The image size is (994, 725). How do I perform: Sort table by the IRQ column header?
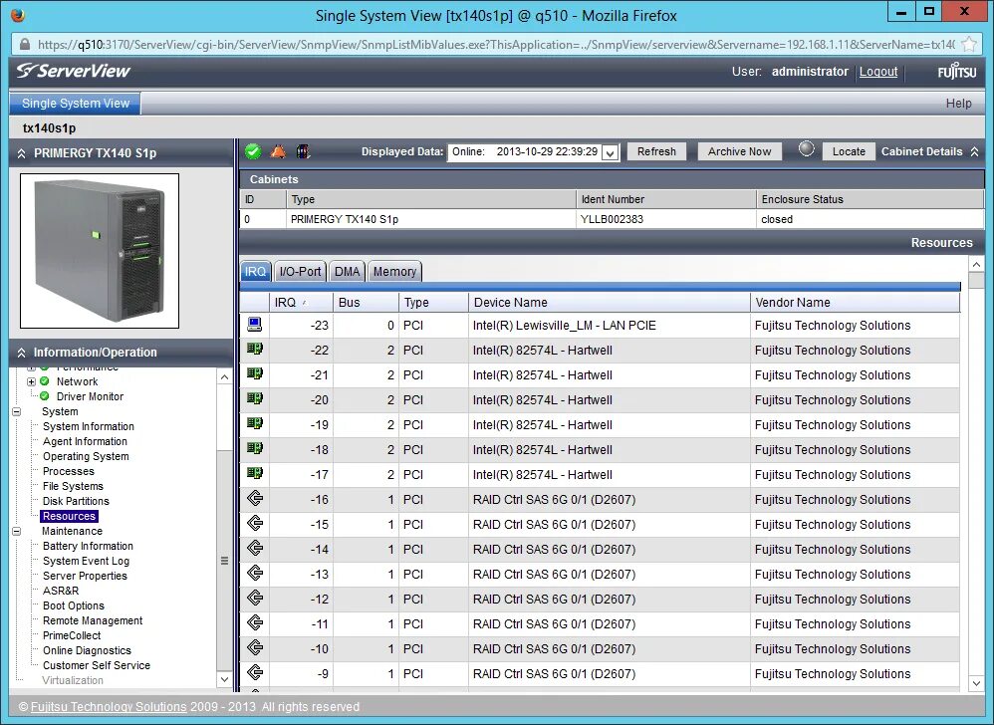coord(301,303)
